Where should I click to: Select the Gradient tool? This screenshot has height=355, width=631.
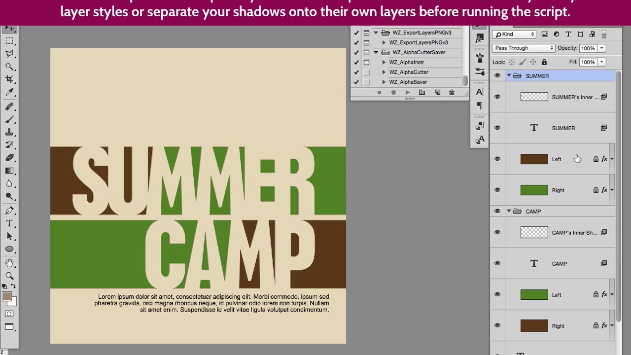tap(9, 171)
